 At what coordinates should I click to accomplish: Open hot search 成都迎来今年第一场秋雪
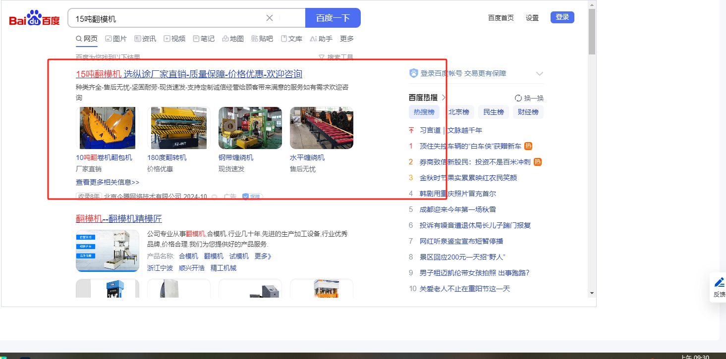pos(458,209)
